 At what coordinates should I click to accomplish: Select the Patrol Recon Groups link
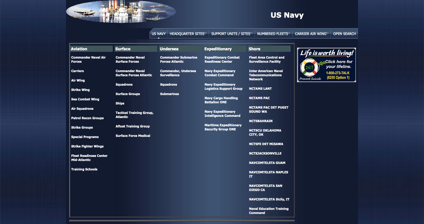pyautogui.click(x=87, y=118)
